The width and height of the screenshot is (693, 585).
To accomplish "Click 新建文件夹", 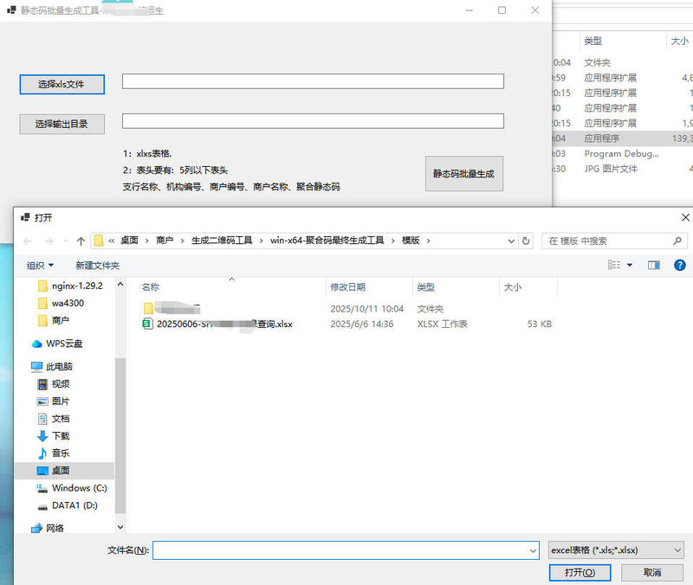I will [98, 266].
